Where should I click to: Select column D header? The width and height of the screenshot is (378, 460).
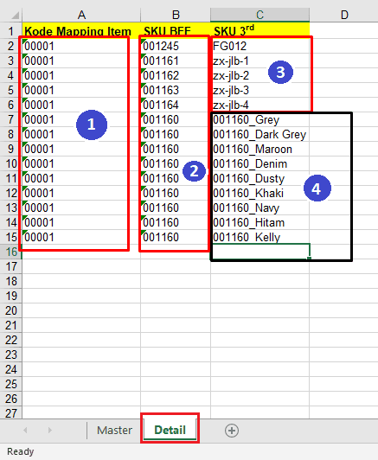coord(343,15)
